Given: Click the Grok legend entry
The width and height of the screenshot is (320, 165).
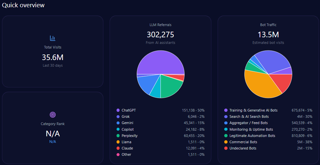Looking at the screenshot, I should tap(125, 116).
